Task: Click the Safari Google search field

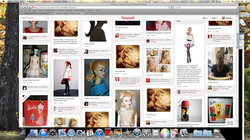Action: [205, 7]
